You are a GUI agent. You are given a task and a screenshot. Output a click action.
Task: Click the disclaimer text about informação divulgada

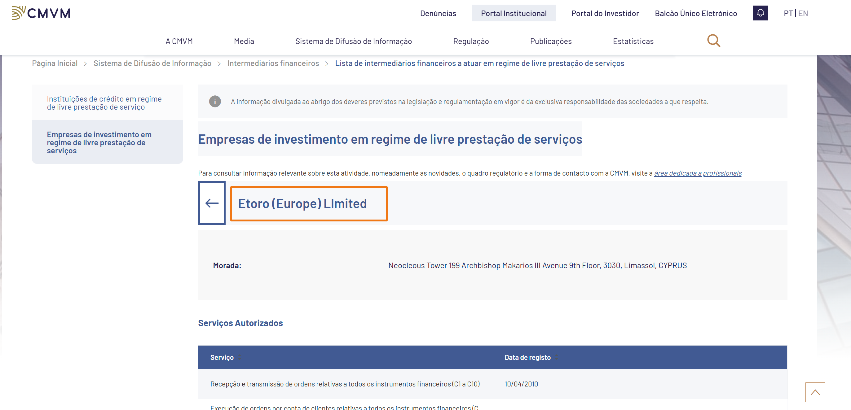point(469,101)
